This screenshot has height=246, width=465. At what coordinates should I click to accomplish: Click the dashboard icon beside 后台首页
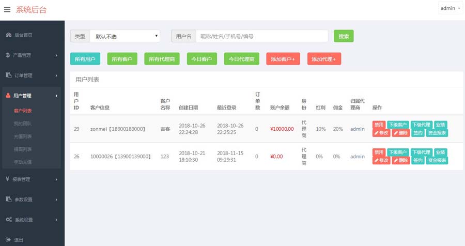tap(8, 35)
